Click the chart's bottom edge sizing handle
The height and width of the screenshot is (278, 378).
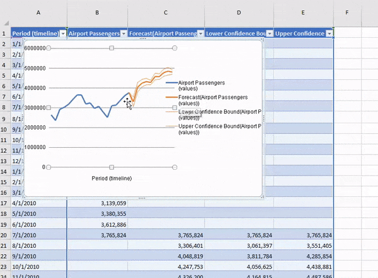coord(142,198)
